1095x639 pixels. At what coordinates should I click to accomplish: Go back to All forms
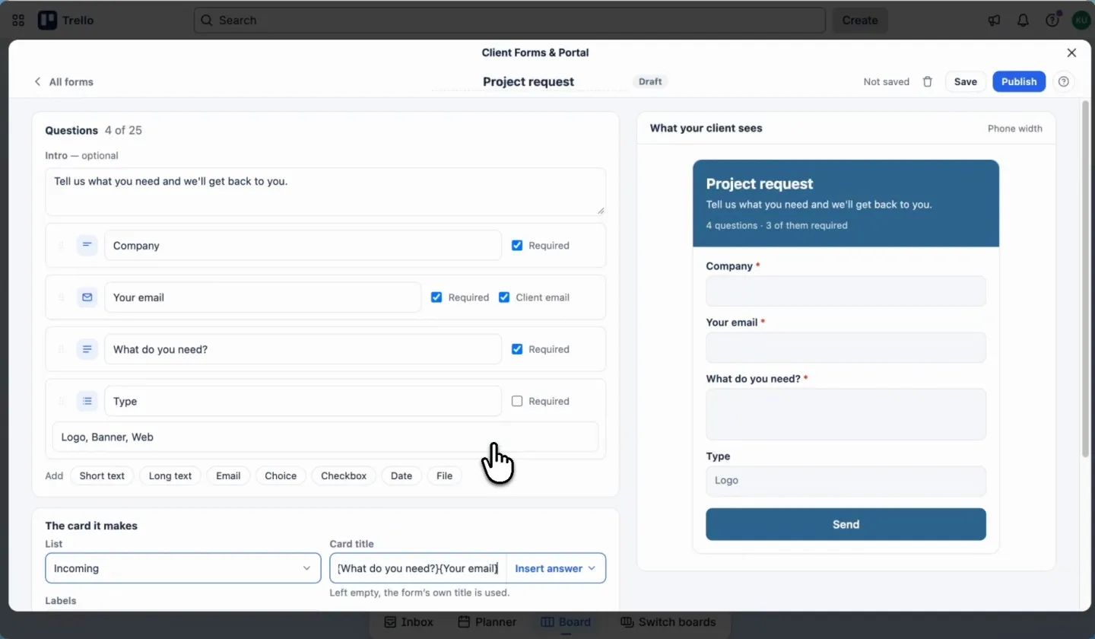click(x=63, y=82)
